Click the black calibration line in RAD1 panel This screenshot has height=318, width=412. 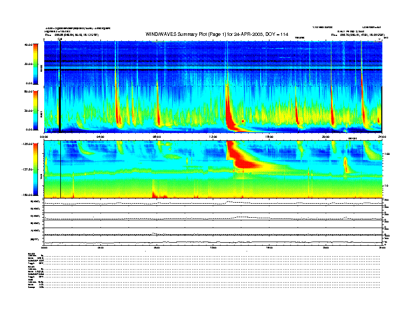click(x=60, y=110)
